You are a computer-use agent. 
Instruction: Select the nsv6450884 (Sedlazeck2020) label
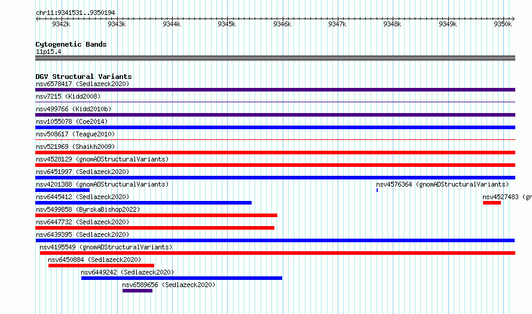pyautogui.click(x=94, y=260)
